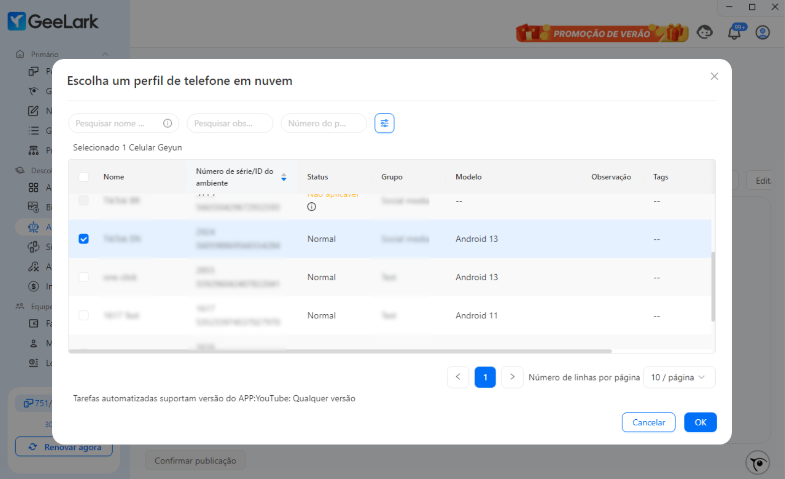Click the Primário home icon
The width and height of the screenshot is (785, 479).
[x=20, y=54]
